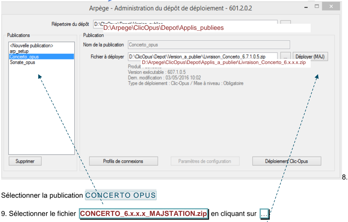This screenshot has height=222, width=348.
Task: Open Profils de connexions
Action: pos(123,161)
